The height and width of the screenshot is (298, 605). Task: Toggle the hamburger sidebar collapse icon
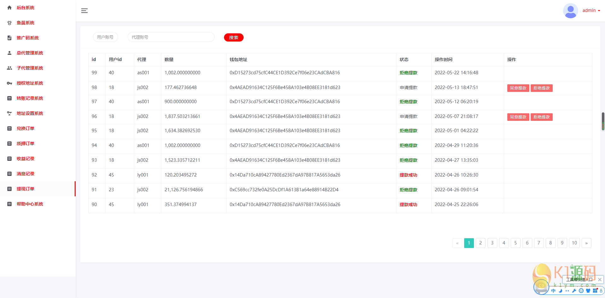click(84, 11)
